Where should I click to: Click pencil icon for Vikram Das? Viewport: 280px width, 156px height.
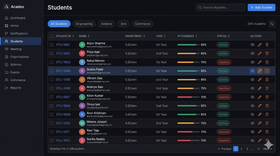260,80
